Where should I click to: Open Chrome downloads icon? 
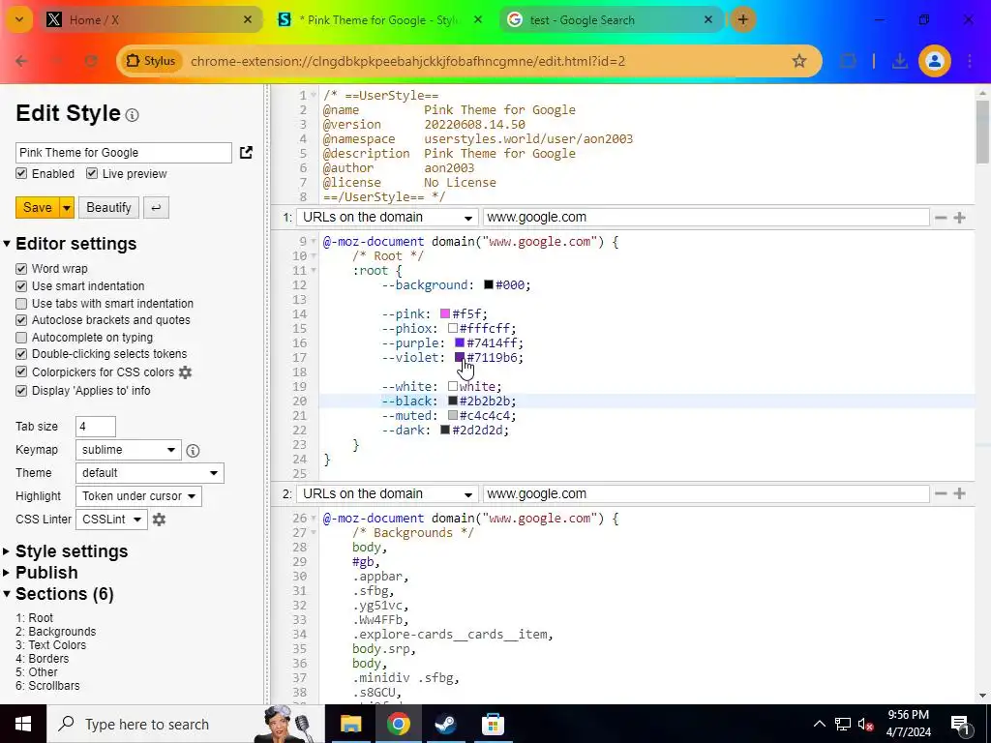pos(899,61)
